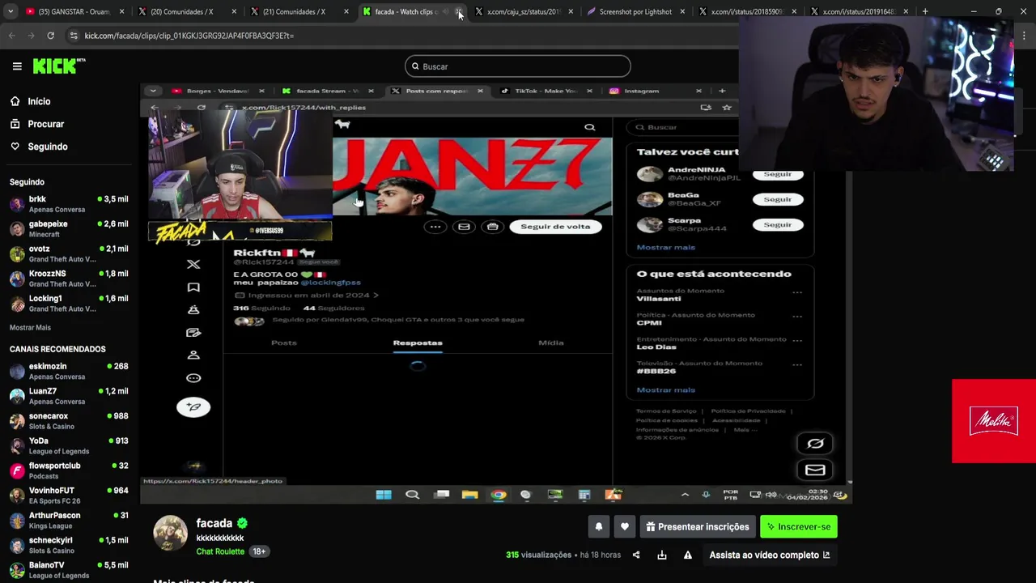Toggle notification bell for facada
Image resolution: width=1036 pixels, height=583 pixels.
click(x=599, y=526)
